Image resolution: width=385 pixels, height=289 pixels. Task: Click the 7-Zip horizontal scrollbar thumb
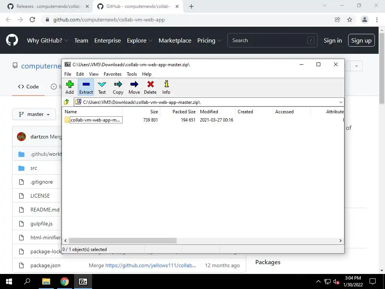coord(123,240)
